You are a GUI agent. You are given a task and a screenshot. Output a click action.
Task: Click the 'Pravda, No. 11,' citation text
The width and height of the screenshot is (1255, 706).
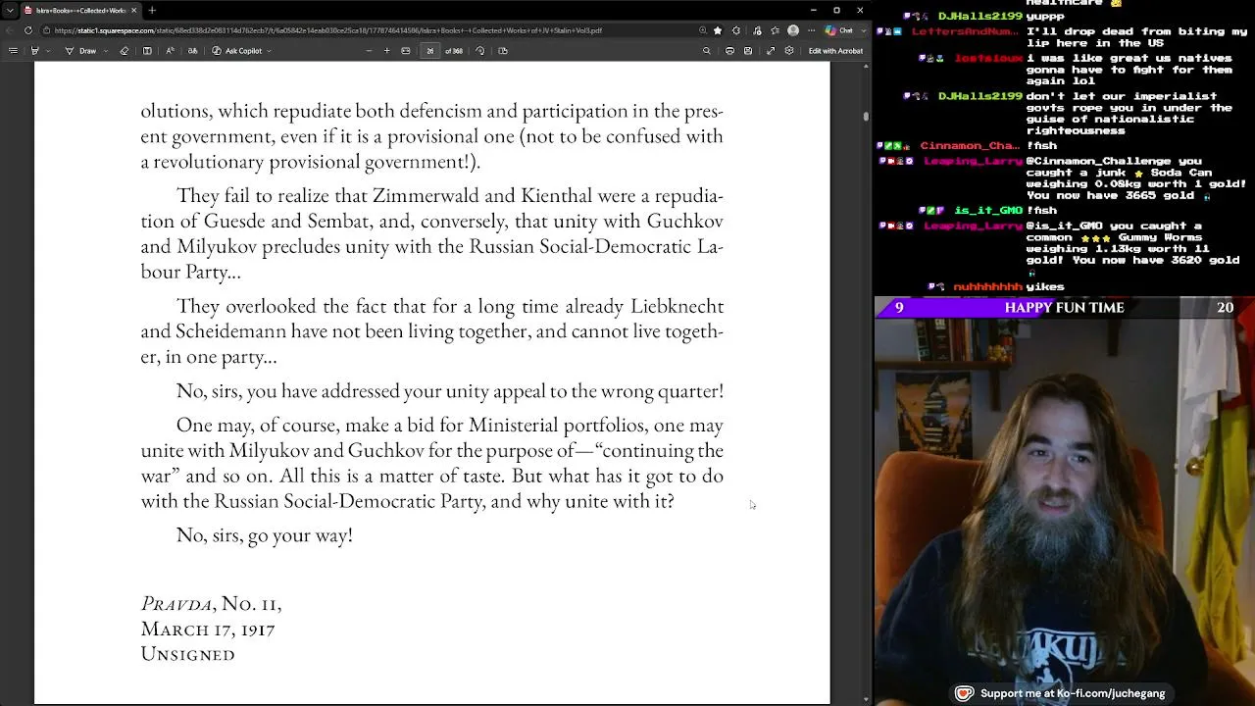tap(211, 603)
